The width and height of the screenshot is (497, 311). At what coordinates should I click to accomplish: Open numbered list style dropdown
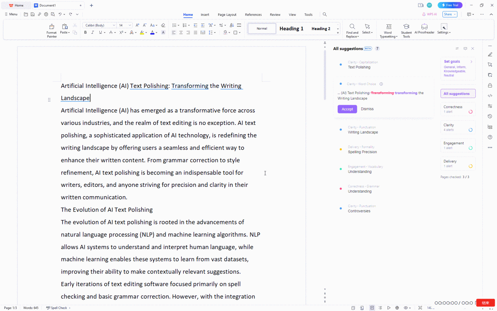tap(189, 25)
